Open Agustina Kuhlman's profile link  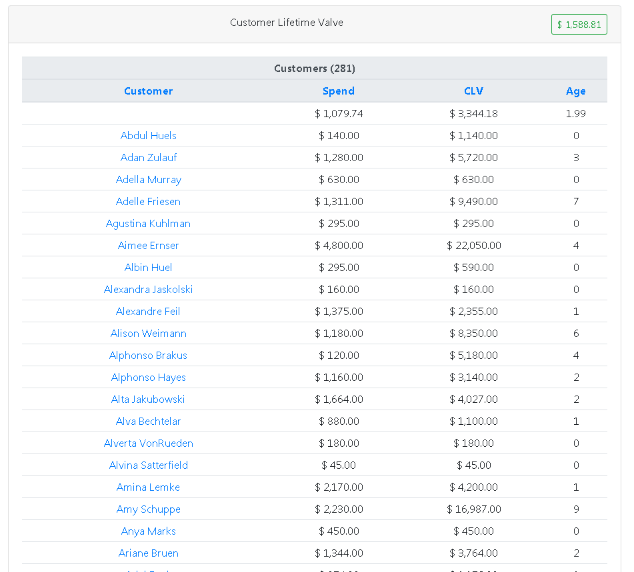(148, 224)
